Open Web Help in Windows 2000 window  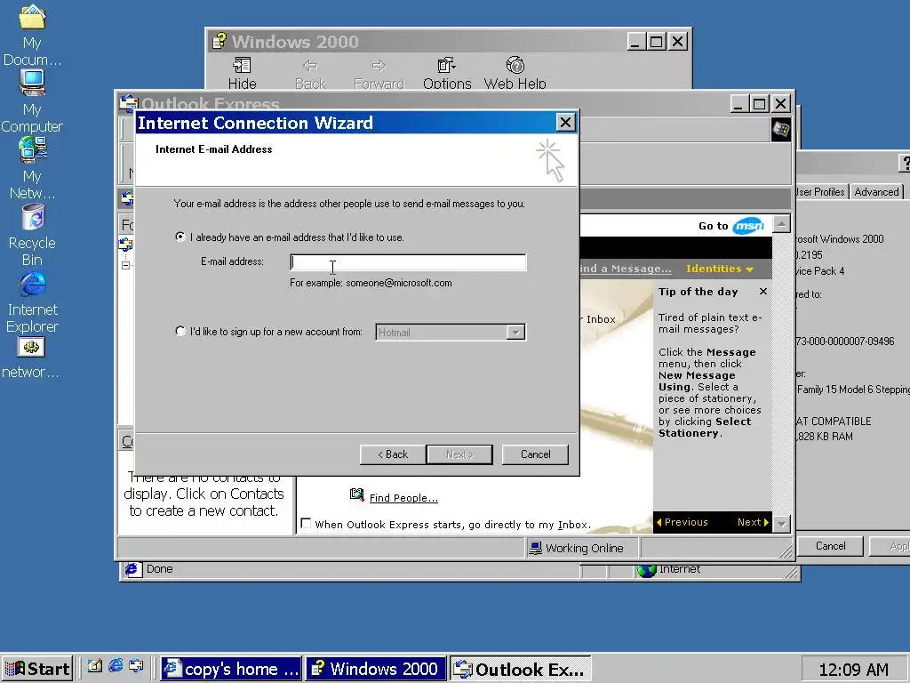pyautogui.click(x=515, y=73)
